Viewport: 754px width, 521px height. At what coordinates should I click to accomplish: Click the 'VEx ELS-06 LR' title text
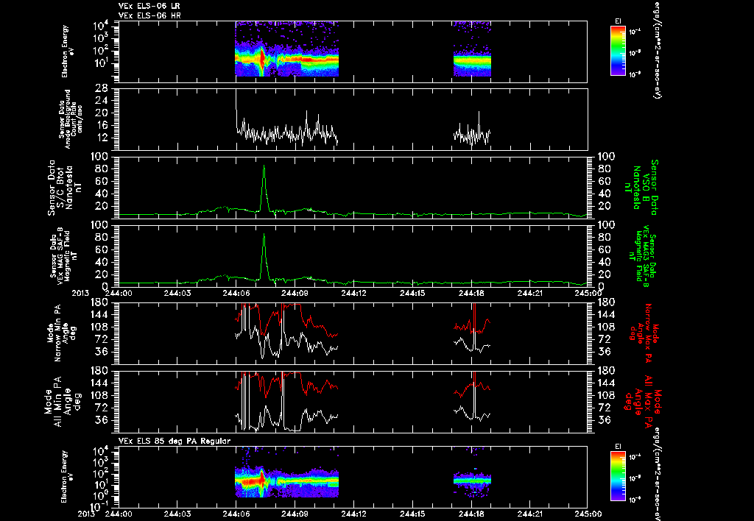(149, 6)
